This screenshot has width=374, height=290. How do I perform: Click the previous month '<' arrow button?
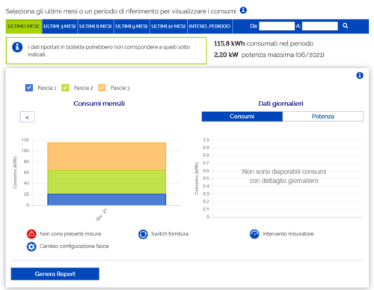27,117
